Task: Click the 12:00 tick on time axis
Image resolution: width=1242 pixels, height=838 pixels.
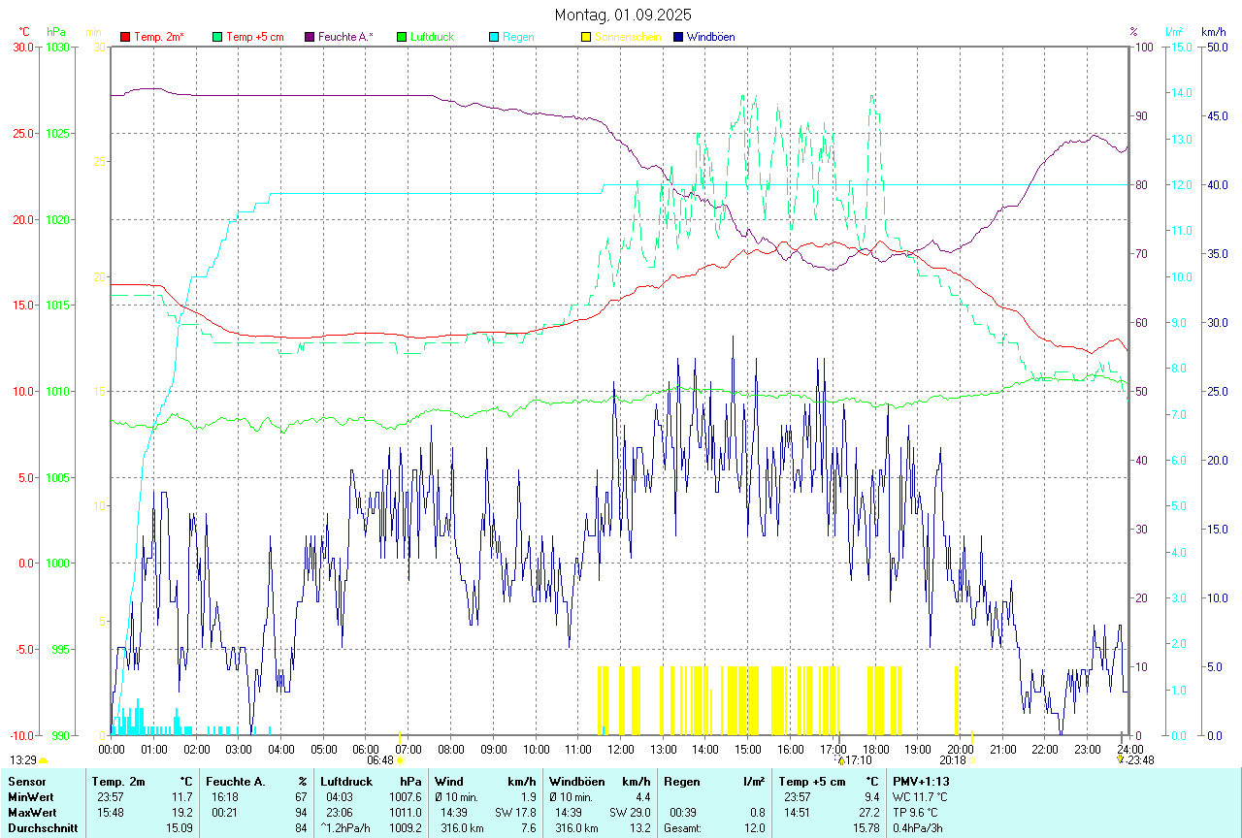Action: coord(621,749)
